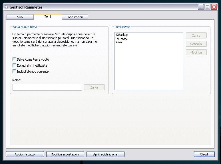The image size is (221, 164).
Task: Check Includi sfondo corrente option
Action: [15, 71]
